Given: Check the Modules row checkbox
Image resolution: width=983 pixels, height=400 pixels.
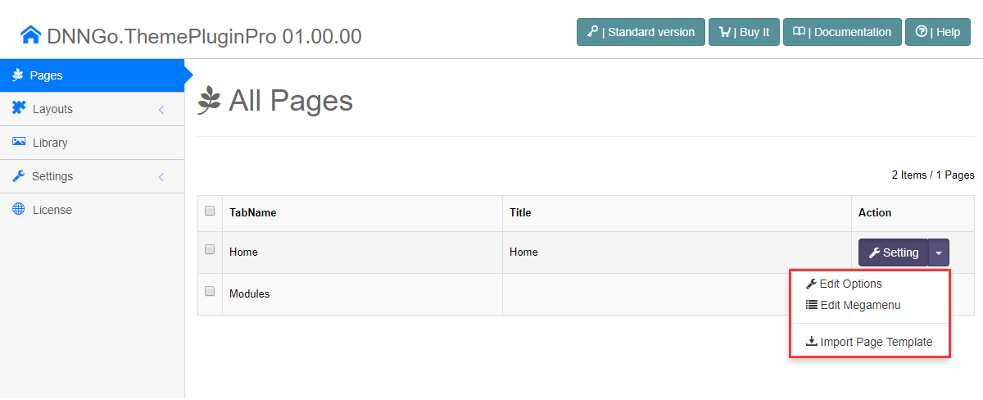Looking at the screenshot, I should (x=210, y=291).
